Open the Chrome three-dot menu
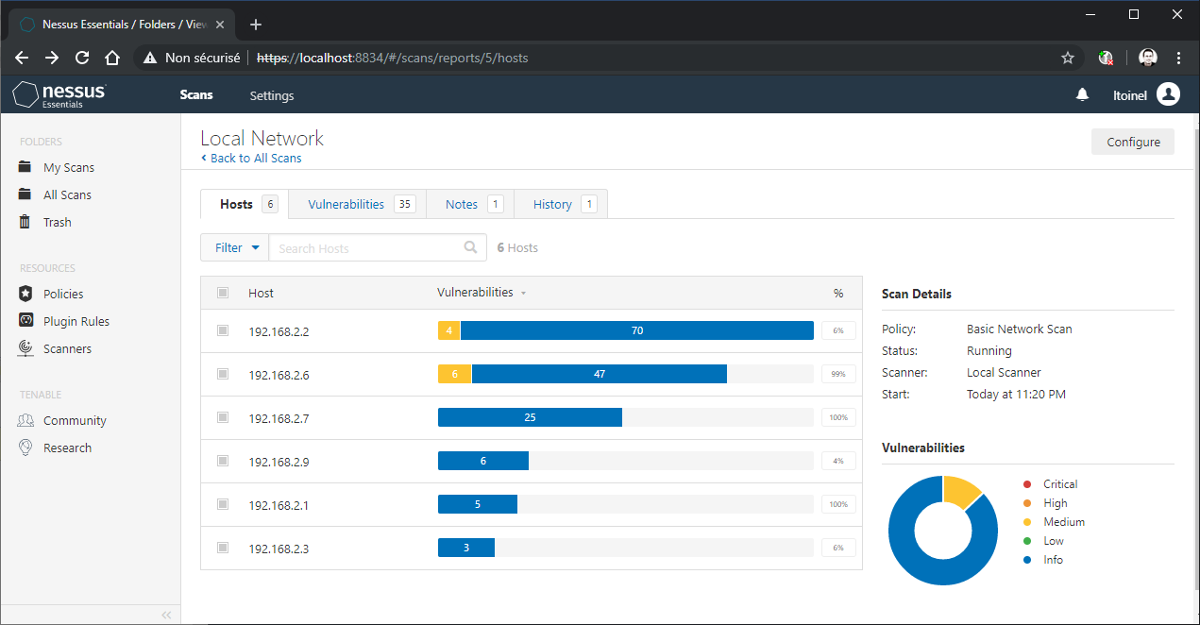Screen dimensions: 1200x625 (1178, 58)
